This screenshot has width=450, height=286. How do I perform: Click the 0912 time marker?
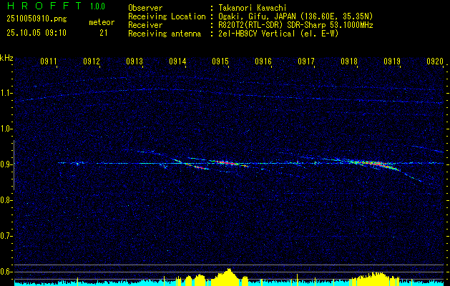[x=92, y=61]
